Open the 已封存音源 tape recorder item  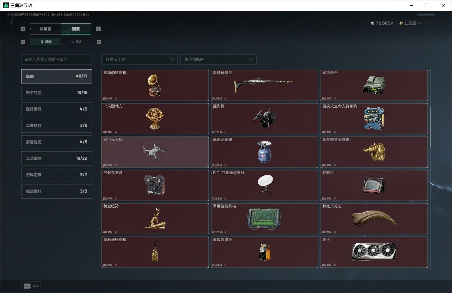pyautogui.click(x=155, y=185)
